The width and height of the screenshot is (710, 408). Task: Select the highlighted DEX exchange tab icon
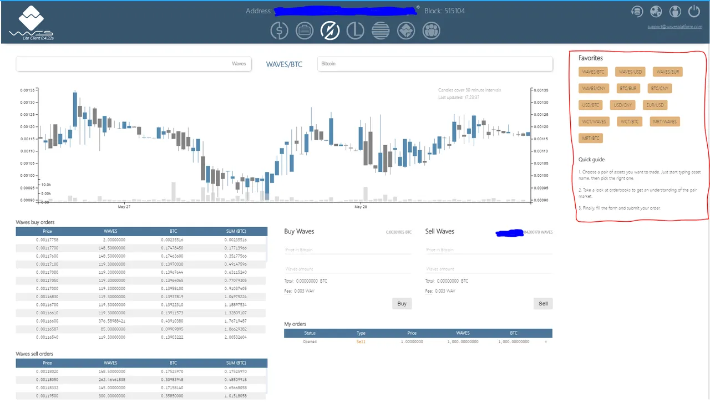click(x=330, y=30)
